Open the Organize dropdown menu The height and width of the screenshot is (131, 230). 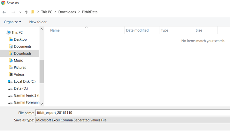pyautogui.click(x=12, y=22)
